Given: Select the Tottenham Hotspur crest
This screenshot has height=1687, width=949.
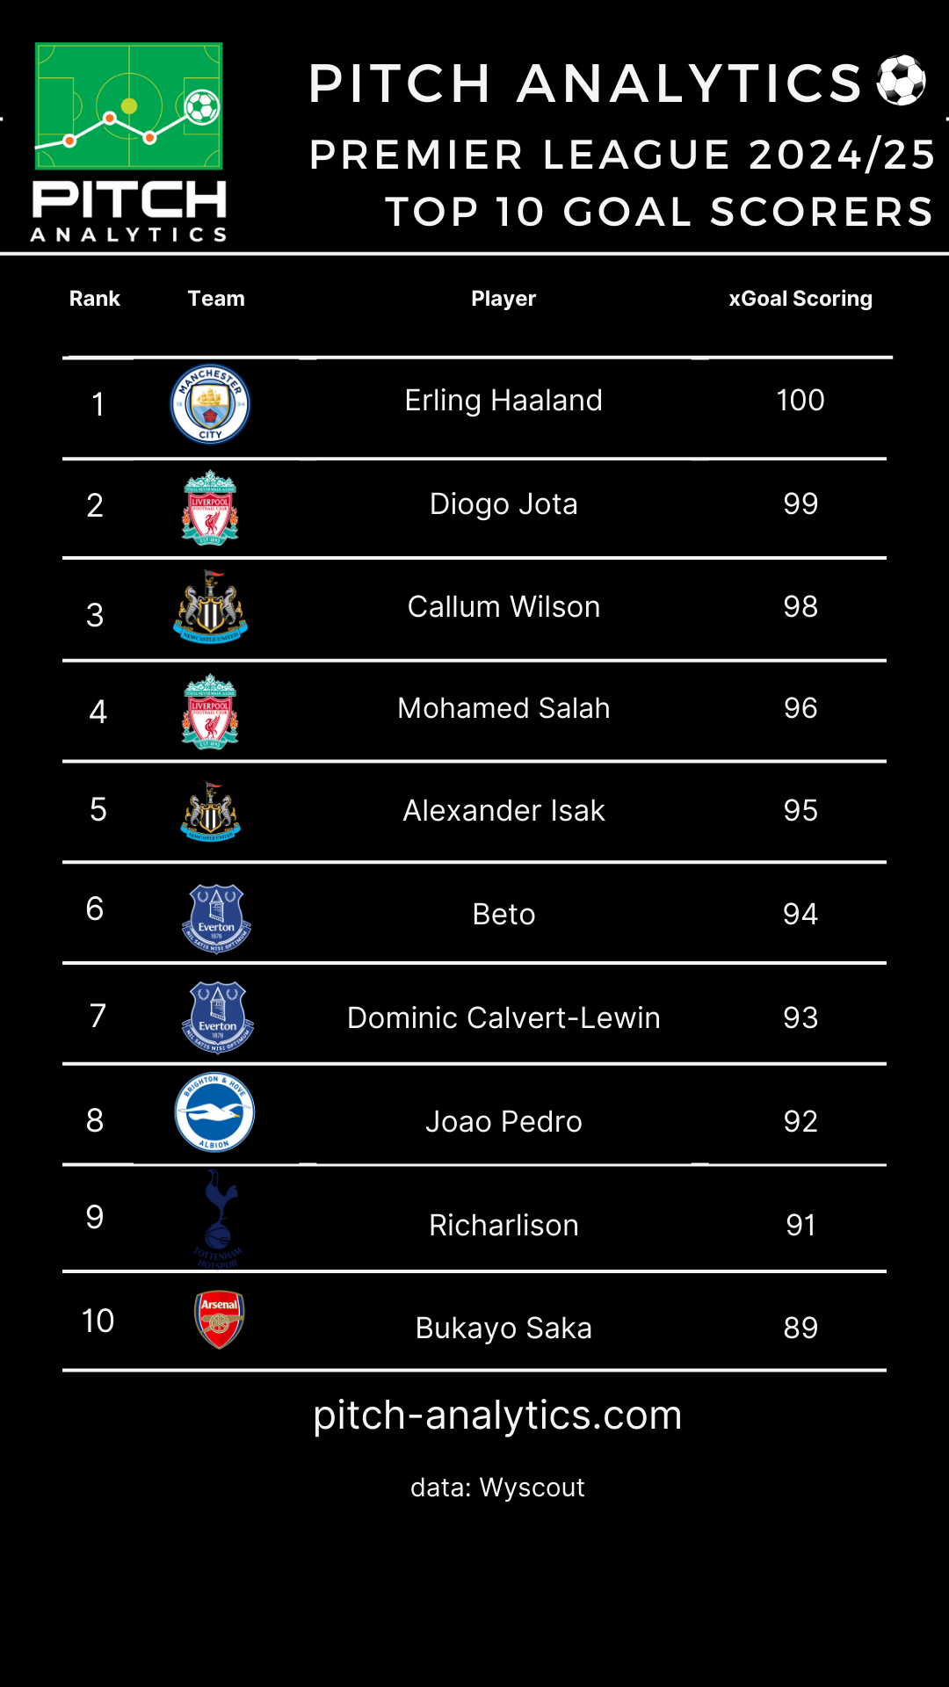Looking at the screenshot, I should (x=219, y=1219).
